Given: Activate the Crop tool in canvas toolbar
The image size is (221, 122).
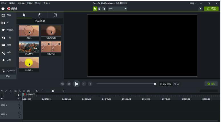Looking at the screenshot, I should click(104, 9).
